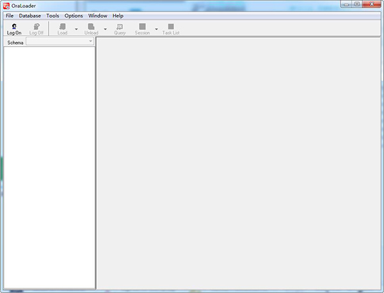The height and width of the screenshot is (293, 384).
Task: Open the File menu
Action: 10,15
